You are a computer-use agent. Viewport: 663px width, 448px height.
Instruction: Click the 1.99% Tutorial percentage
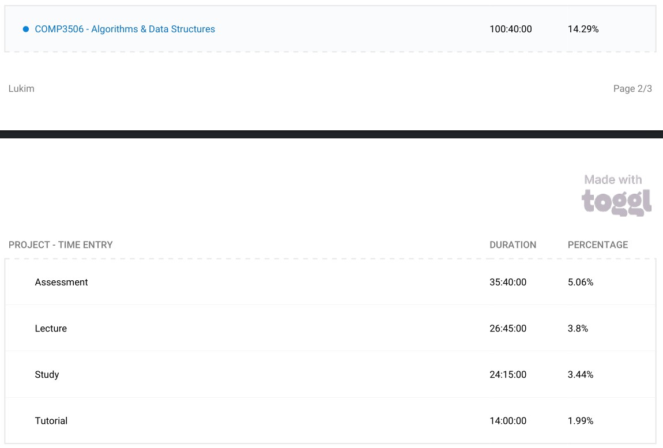[x=580, y=421]
